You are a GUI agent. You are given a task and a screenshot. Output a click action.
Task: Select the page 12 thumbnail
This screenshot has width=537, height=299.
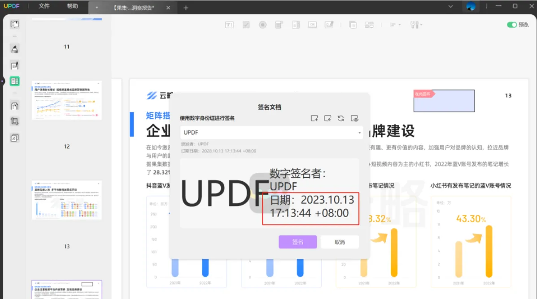66,100
